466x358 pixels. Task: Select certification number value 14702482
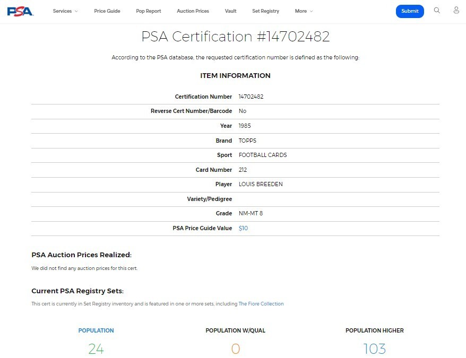pyautogui.click(x=251, y=97)
